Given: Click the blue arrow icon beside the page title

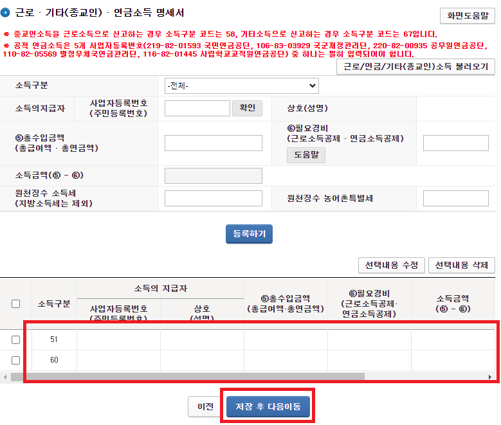Looking at the screenshot, I should 5,12.
